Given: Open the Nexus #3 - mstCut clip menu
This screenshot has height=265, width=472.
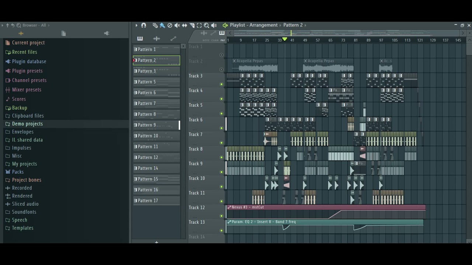Looking at the screenshot, I should (229, 207).
